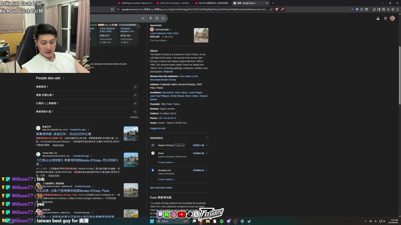
Task: Open the Google account avatar
Action: point(392,18)
